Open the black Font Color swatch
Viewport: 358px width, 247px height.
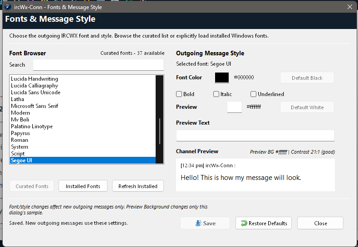(222, 77)
